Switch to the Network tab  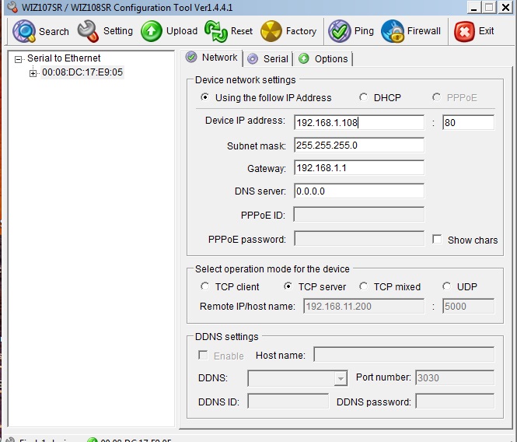[211, 58]
